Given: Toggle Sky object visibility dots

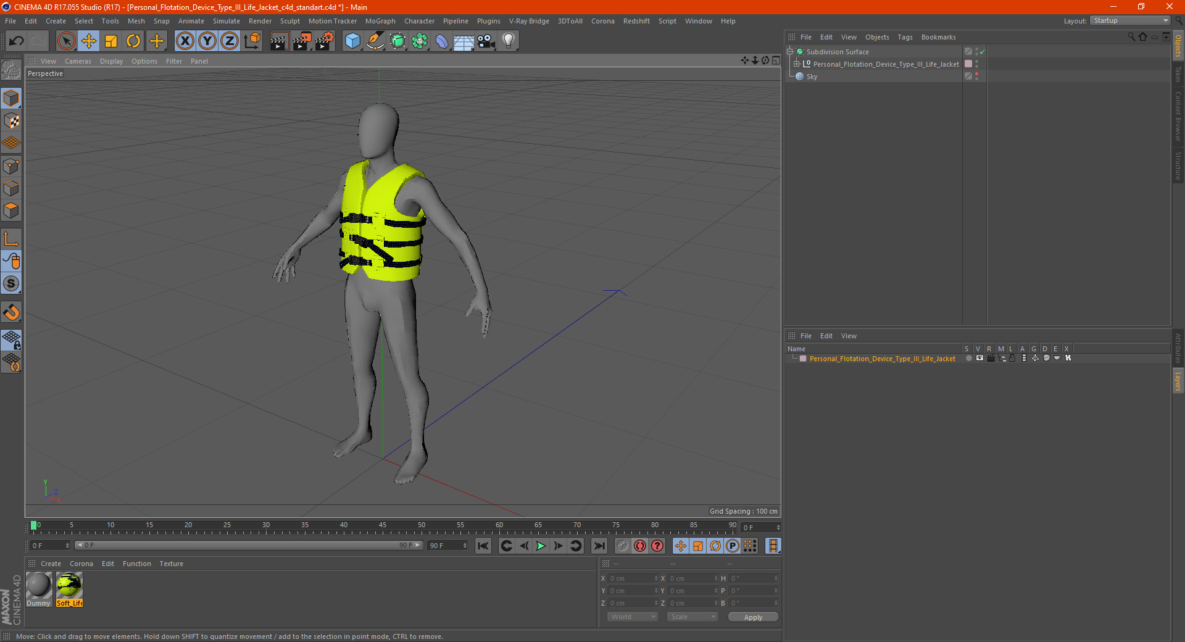Looking at the screenshot, I should pyautogui.click(x=976, y=77).
